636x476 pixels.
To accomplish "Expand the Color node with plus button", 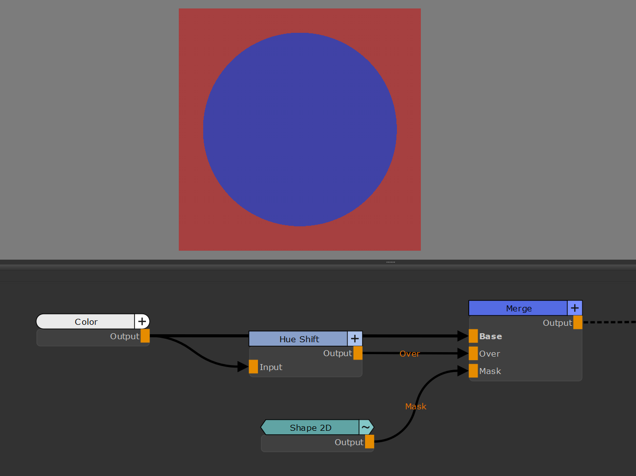I will click(142, 321).
